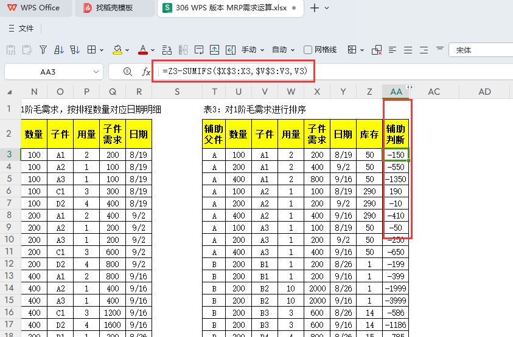Click cell showing -1350 in row 5

(x=396, y=179)
